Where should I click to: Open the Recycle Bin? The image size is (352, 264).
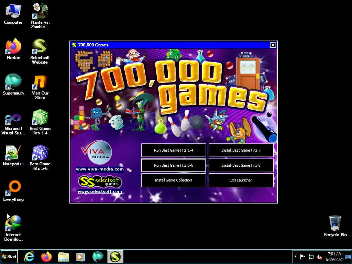point(335,226)
